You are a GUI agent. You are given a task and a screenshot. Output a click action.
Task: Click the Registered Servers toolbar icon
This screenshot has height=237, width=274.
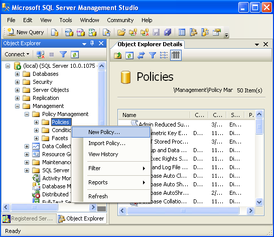[182, 32]
